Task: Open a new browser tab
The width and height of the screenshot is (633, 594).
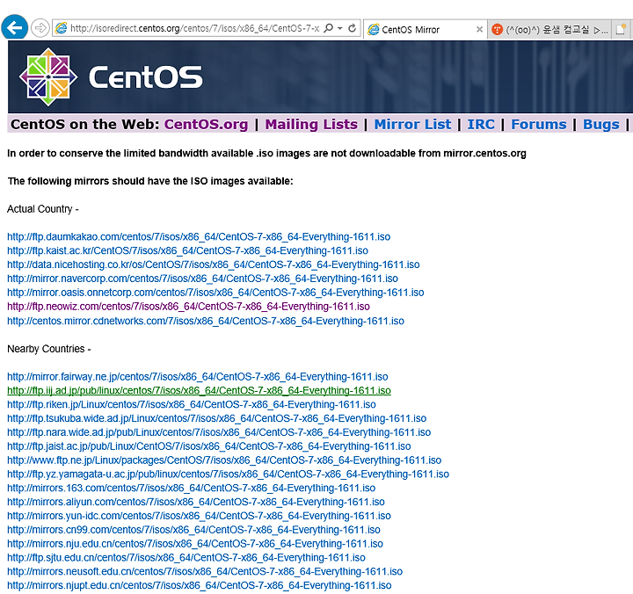Action: click(x=621, y=29)
